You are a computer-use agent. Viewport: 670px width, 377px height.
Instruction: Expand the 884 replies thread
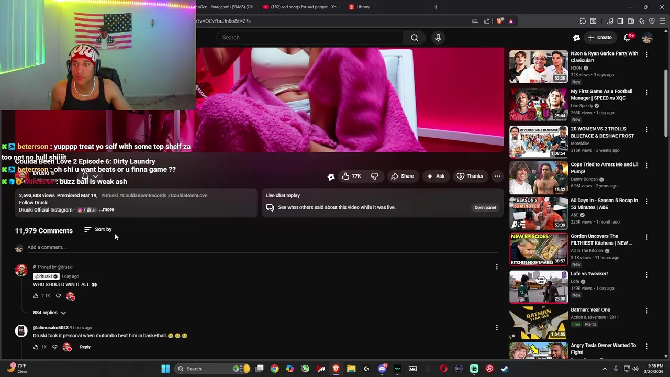50,313
